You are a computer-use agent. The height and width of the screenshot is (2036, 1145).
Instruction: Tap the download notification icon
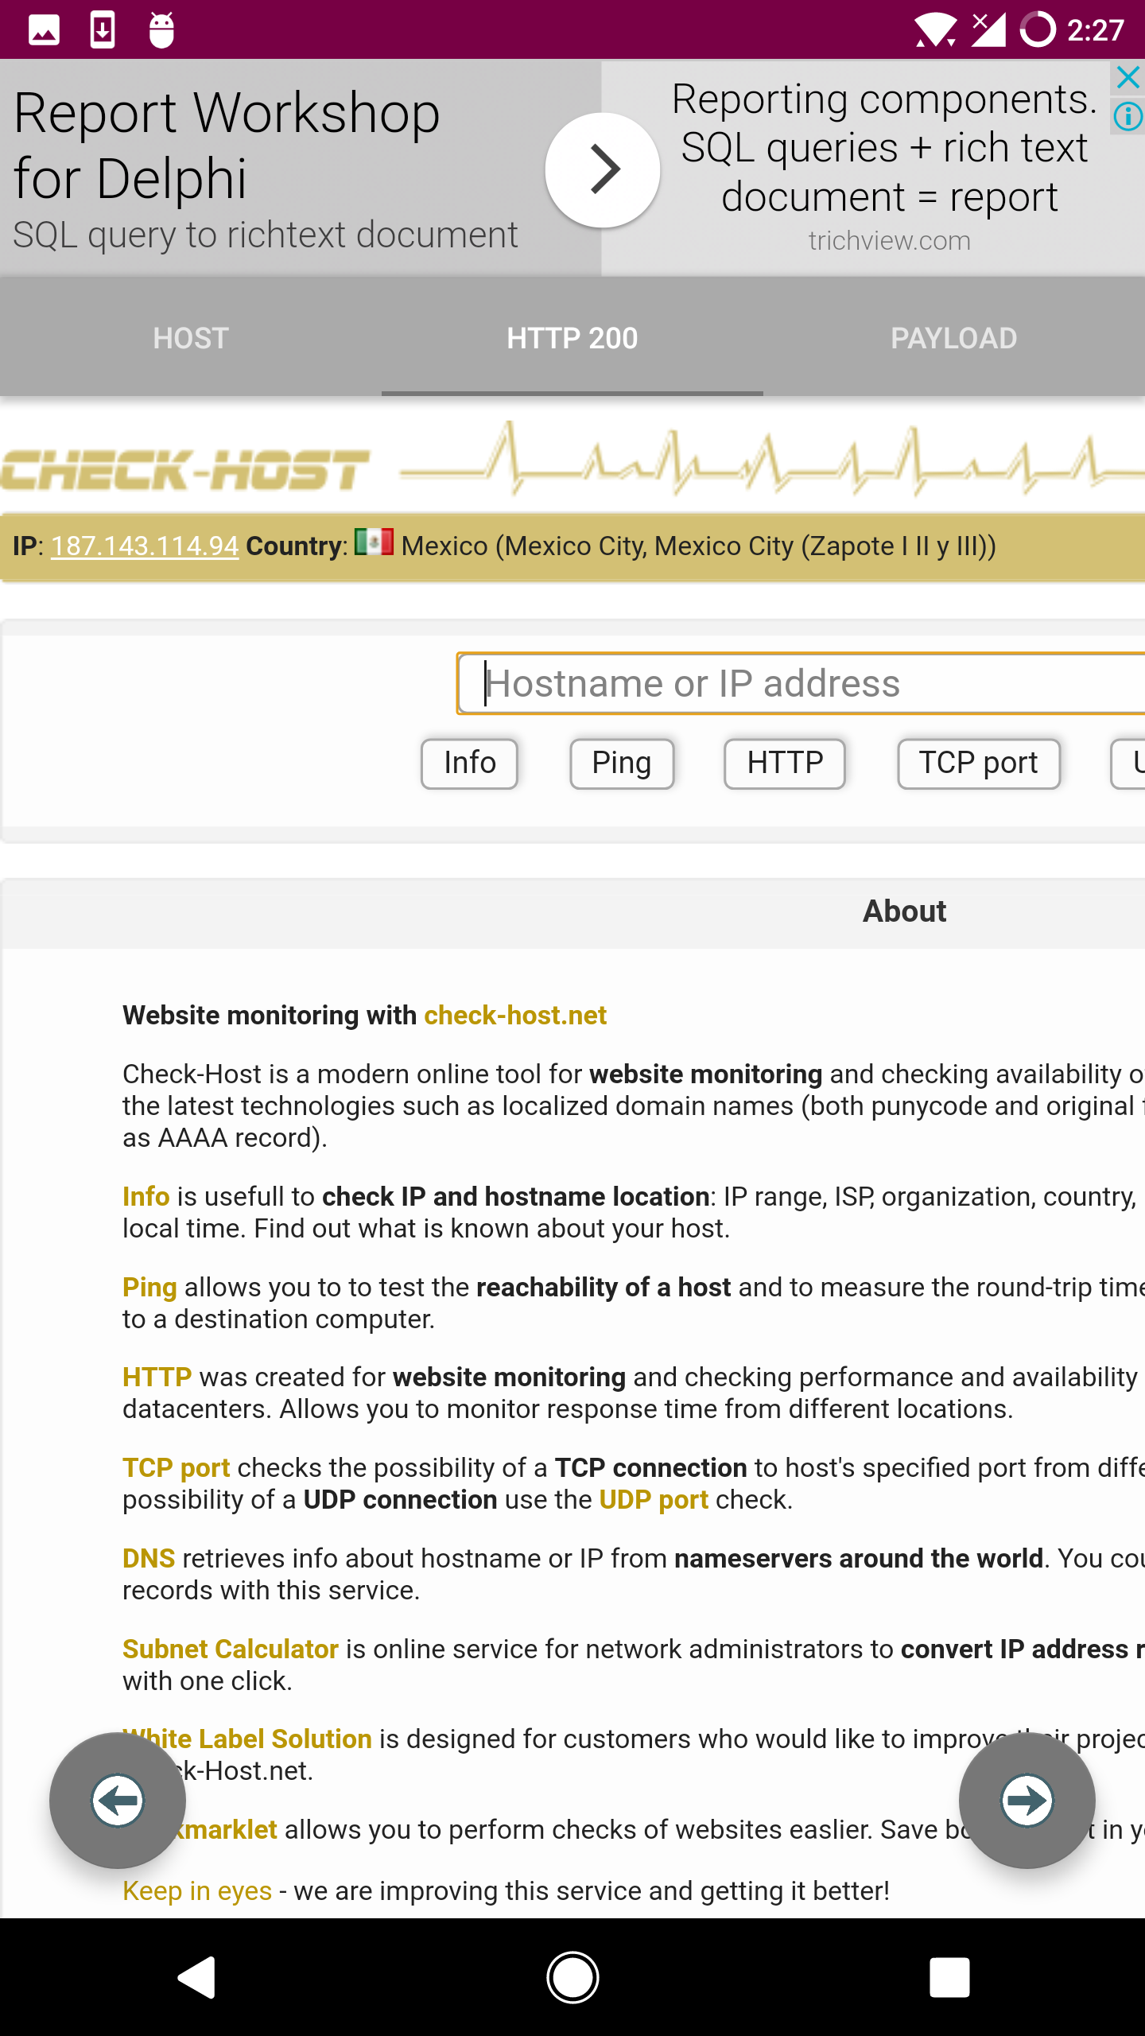click(103, 30)
